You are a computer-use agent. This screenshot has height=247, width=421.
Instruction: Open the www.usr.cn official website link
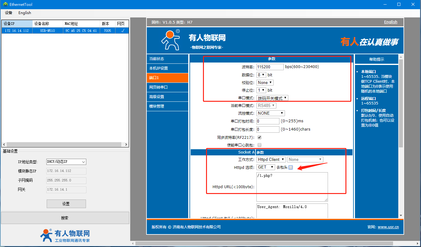pyautogui.click(x=388, y=227)
